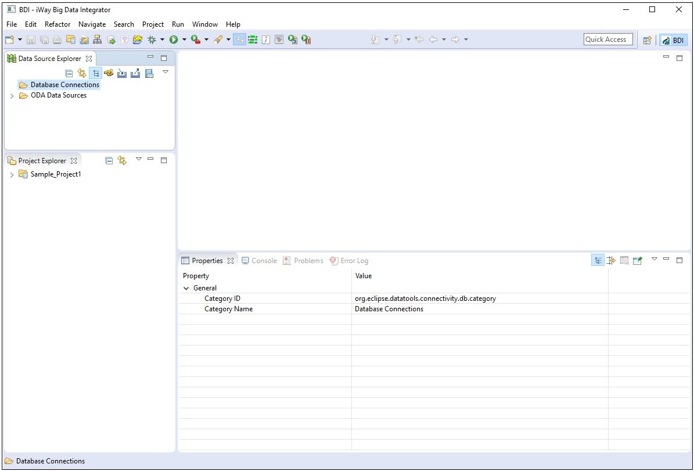Image resolution: width=694 pixels, height=471 pixels.
Task: Select the Database Connections tree item
Action: 65,85
